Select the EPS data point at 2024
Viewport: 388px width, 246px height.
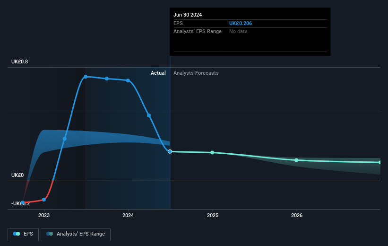click(128, 80)
